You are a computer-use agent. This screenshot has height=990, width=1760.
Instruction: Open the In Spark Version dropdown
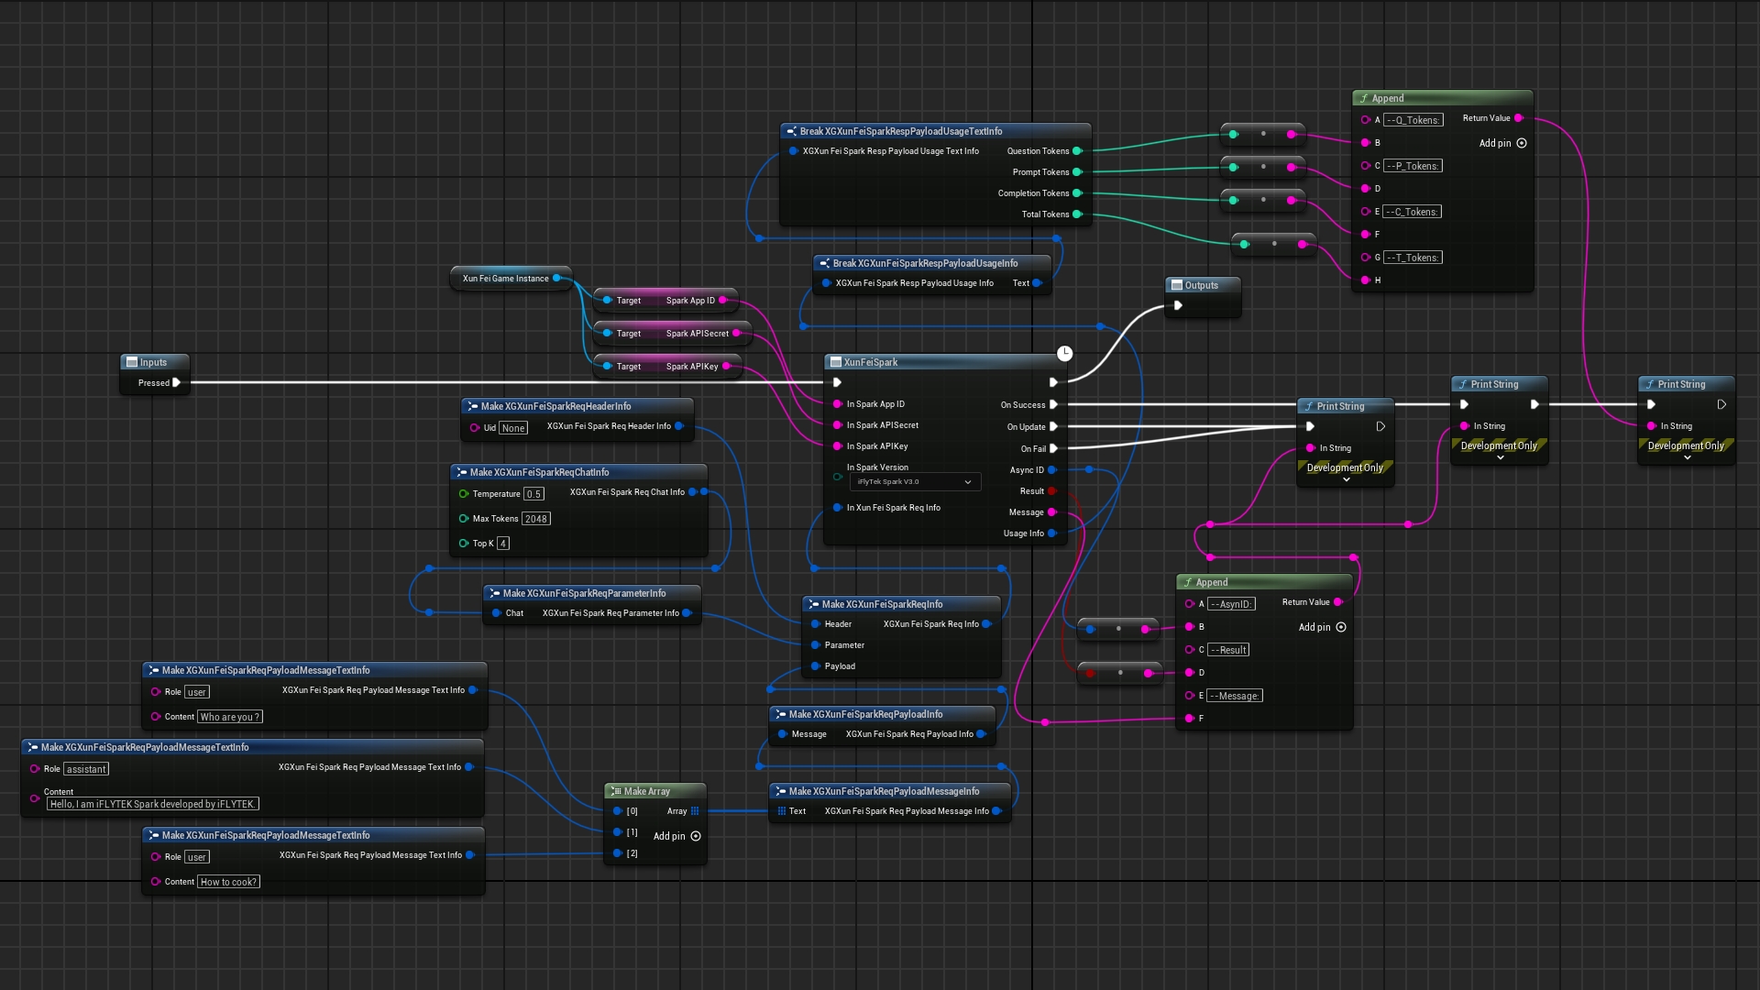coord(915,482)
